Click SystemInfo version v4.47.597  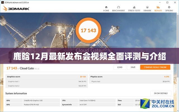(x=97, y=104)
